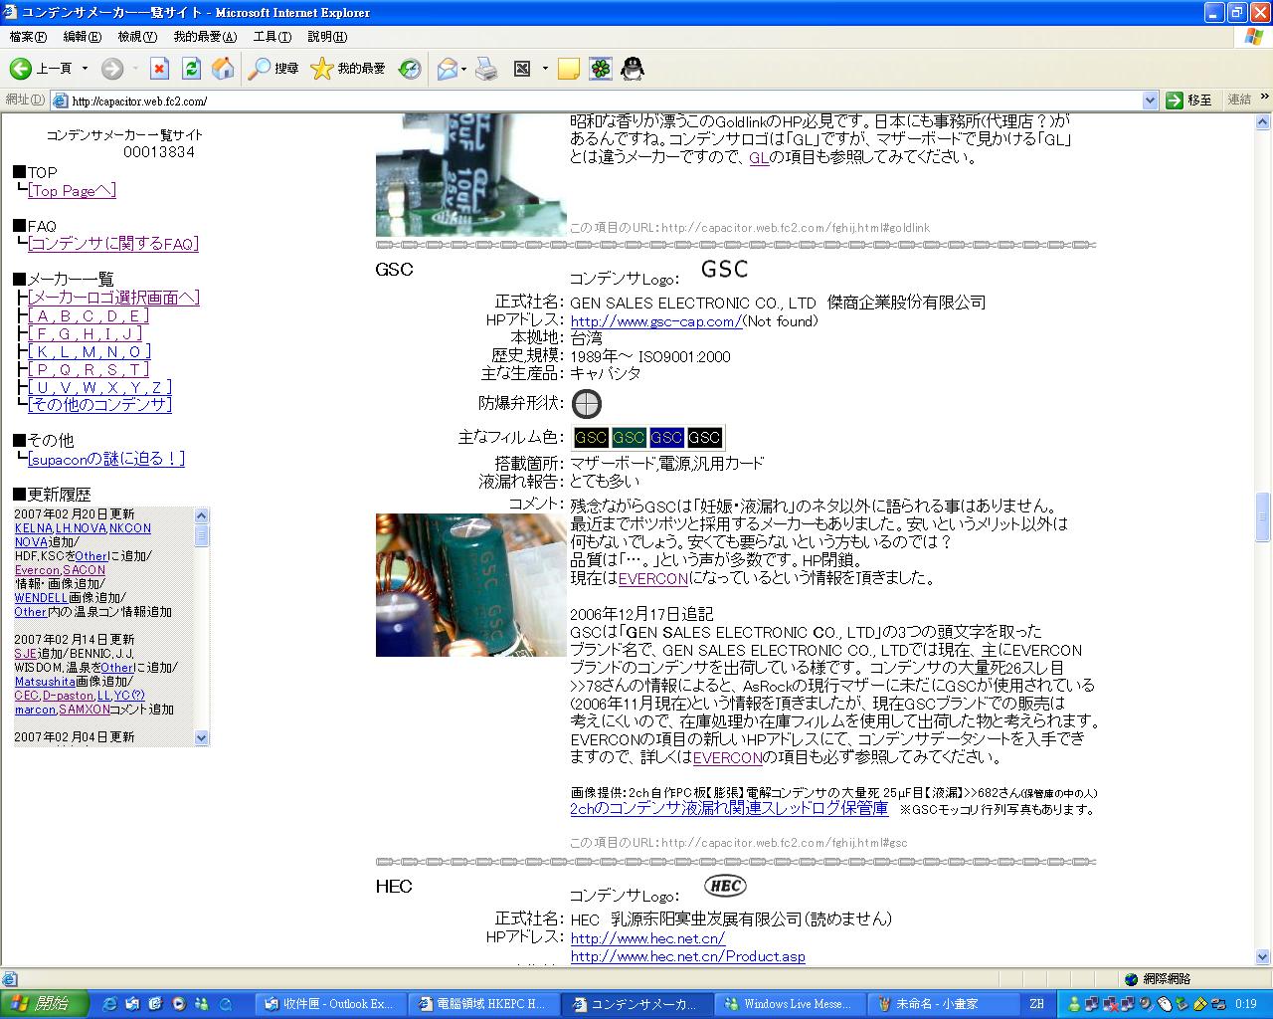
Task: Open the Back button history dropdown arrow
Action: tap(85, 69)
